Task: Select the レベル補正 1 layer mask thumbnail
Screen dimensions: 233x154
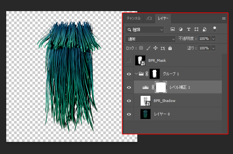Action: pos(161,87)
